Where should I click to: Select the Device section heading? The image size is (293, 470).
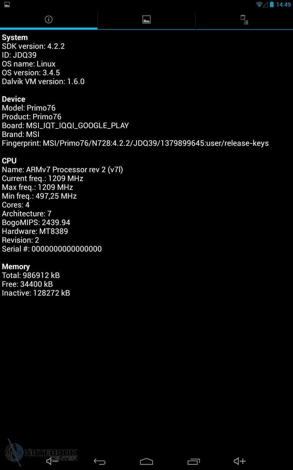click(x=14, y=99)
